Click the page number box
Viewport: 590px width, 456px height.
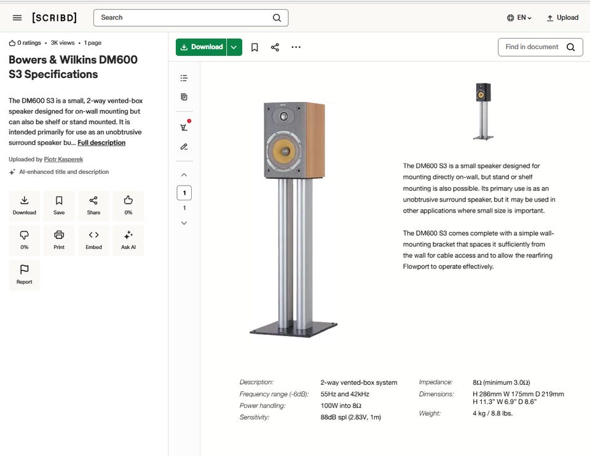184,193
